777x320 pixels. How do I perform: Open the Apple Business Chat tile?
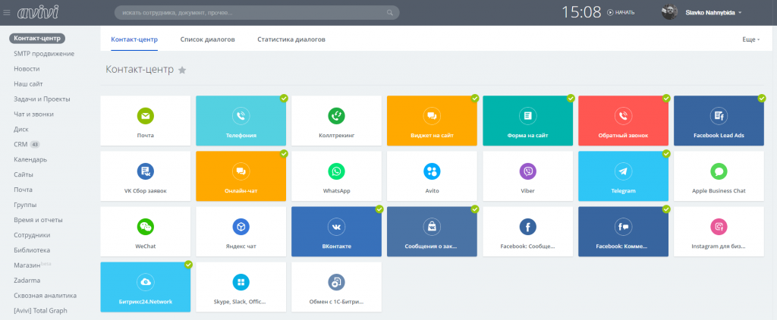point(719,177)
